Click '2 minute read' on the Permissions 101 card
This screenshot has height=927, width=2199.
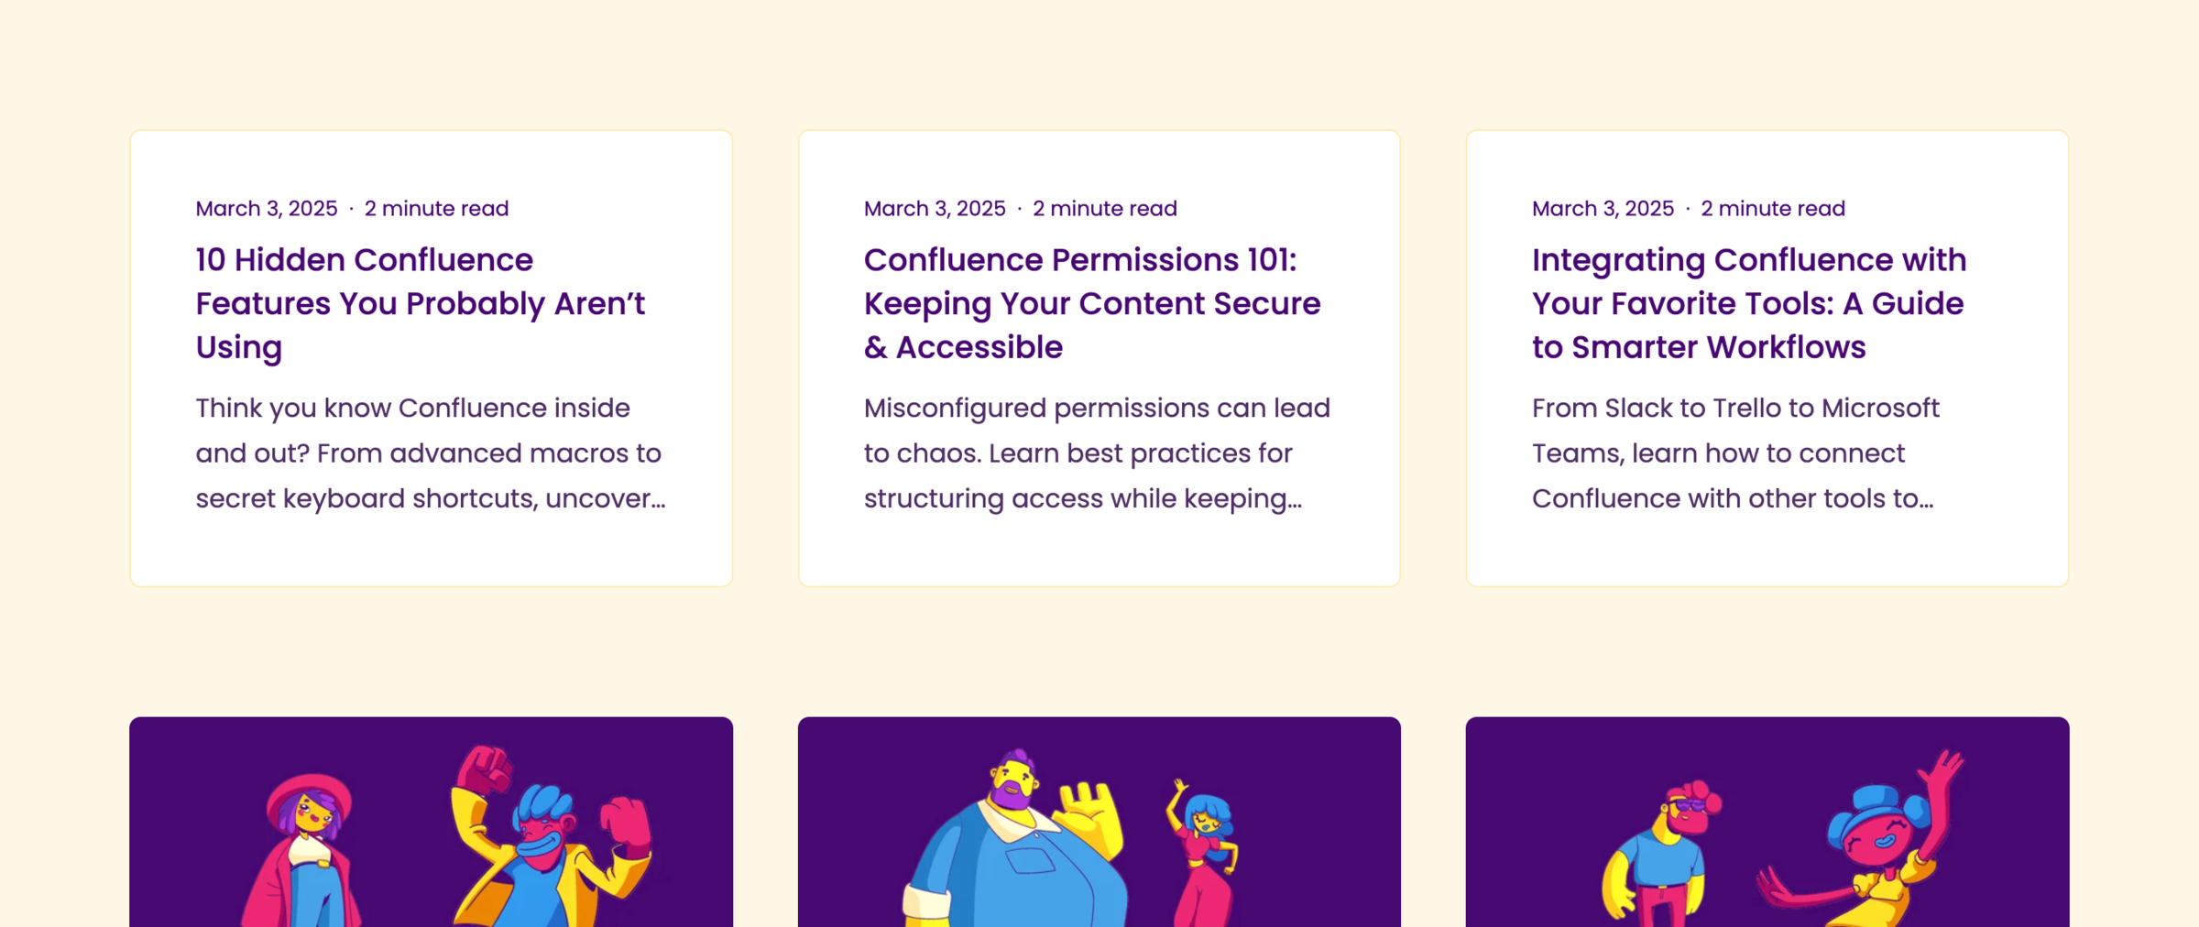pyautogui.click(x=1104, y=209)
